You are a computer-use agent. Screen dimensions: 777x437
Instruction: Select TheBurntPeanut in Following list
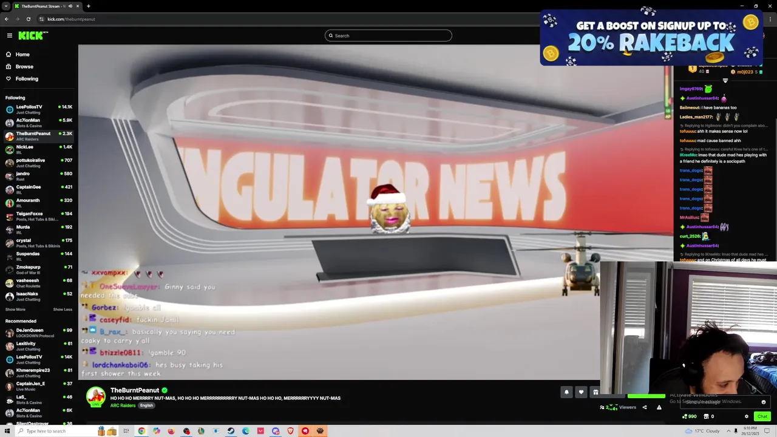[39, 136]
